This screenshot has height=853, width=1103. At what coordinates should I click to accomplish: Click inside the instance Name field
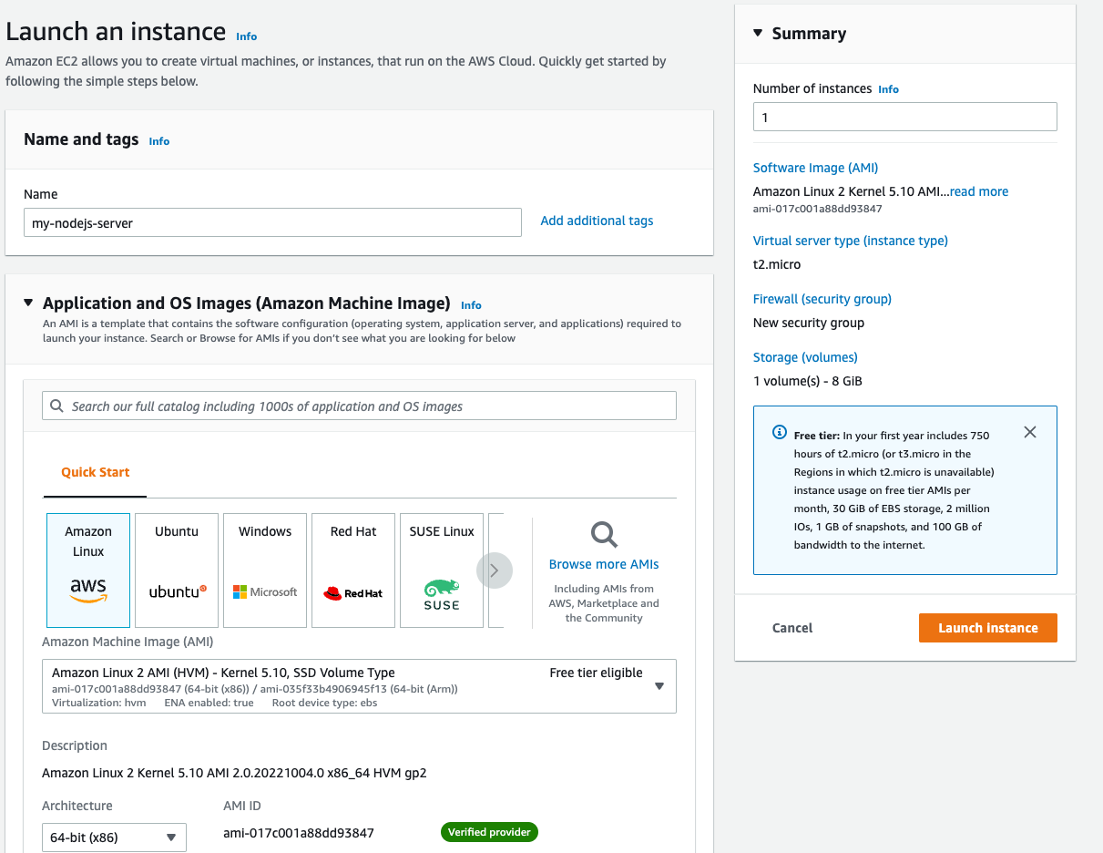[x=271, y=221]
